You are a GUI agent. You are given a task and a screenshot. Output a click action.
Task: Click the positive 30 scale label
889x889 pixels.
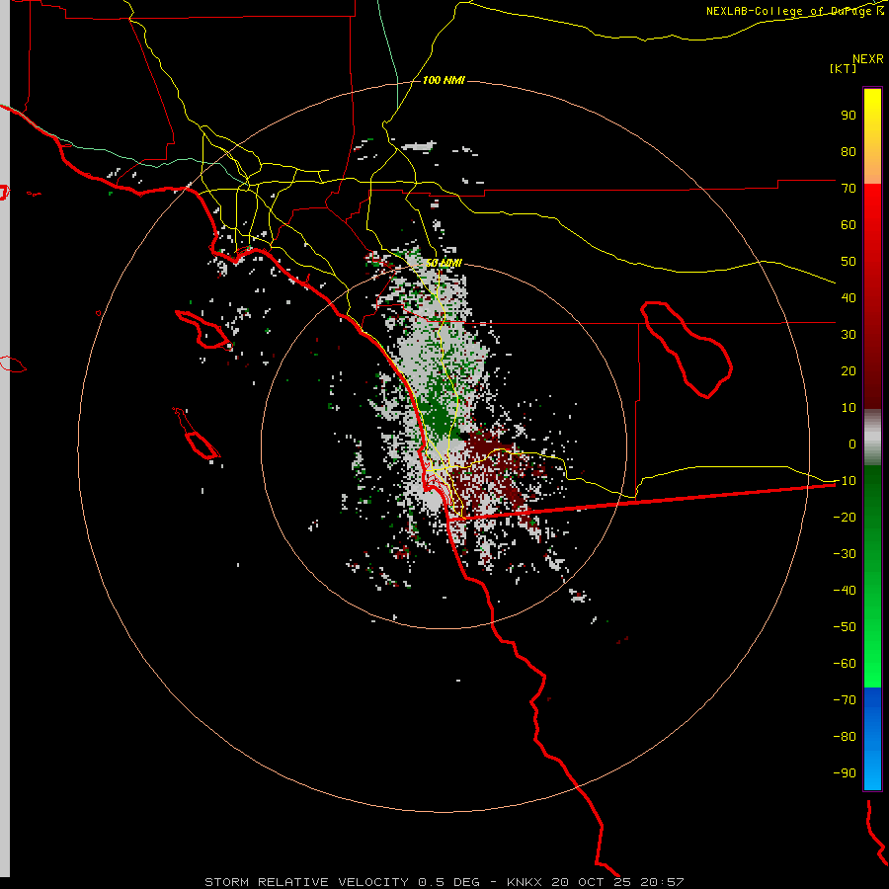[x=849, y=335]
